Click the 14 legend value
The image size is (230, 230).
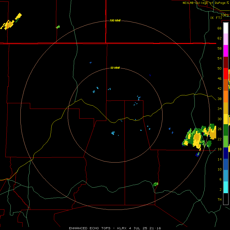click(220, 159)
